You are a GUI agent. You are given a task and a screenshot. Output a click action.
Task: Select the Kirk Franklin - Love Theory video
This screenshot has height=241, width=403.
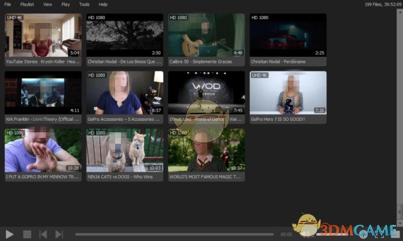[43, 93]
